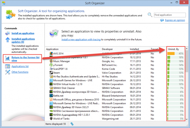
Task: Open Install a new application with tracing link
Action: click(x=81, y=40)
